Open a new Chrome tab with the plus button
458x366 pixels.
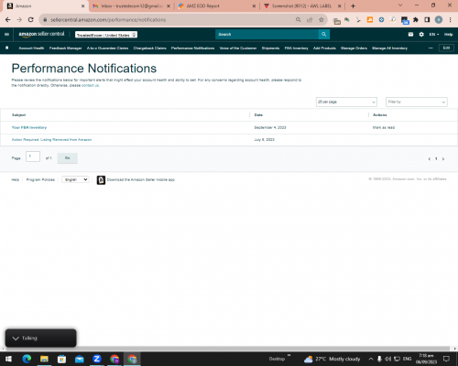click(x=353, y=5)
